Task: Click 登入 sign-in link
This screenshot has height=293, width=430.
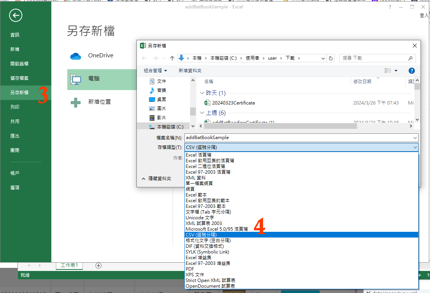Action: pyautogui.click(x=424, y=16)
